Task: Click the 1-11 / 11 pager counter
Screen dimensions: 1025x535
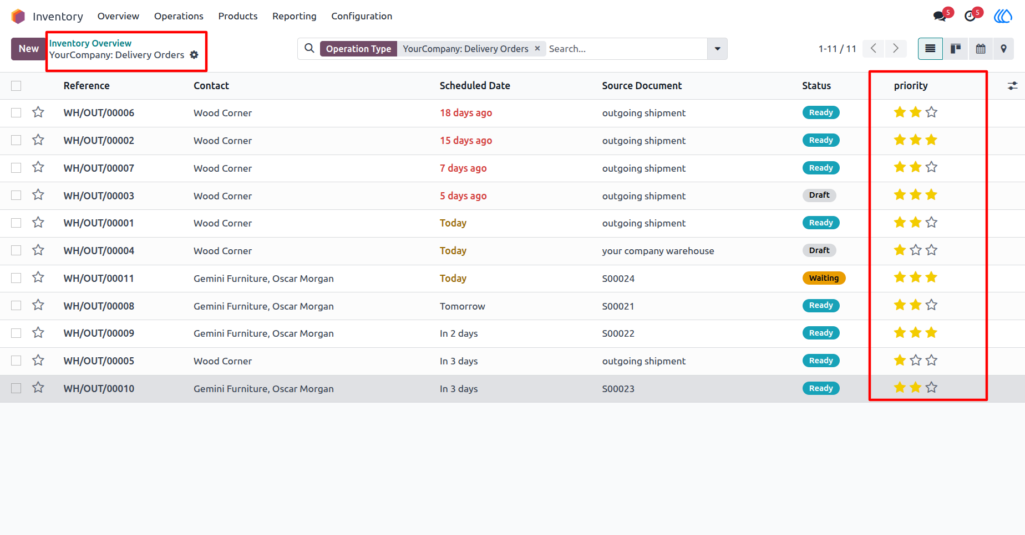Action: tap(838, 49)
